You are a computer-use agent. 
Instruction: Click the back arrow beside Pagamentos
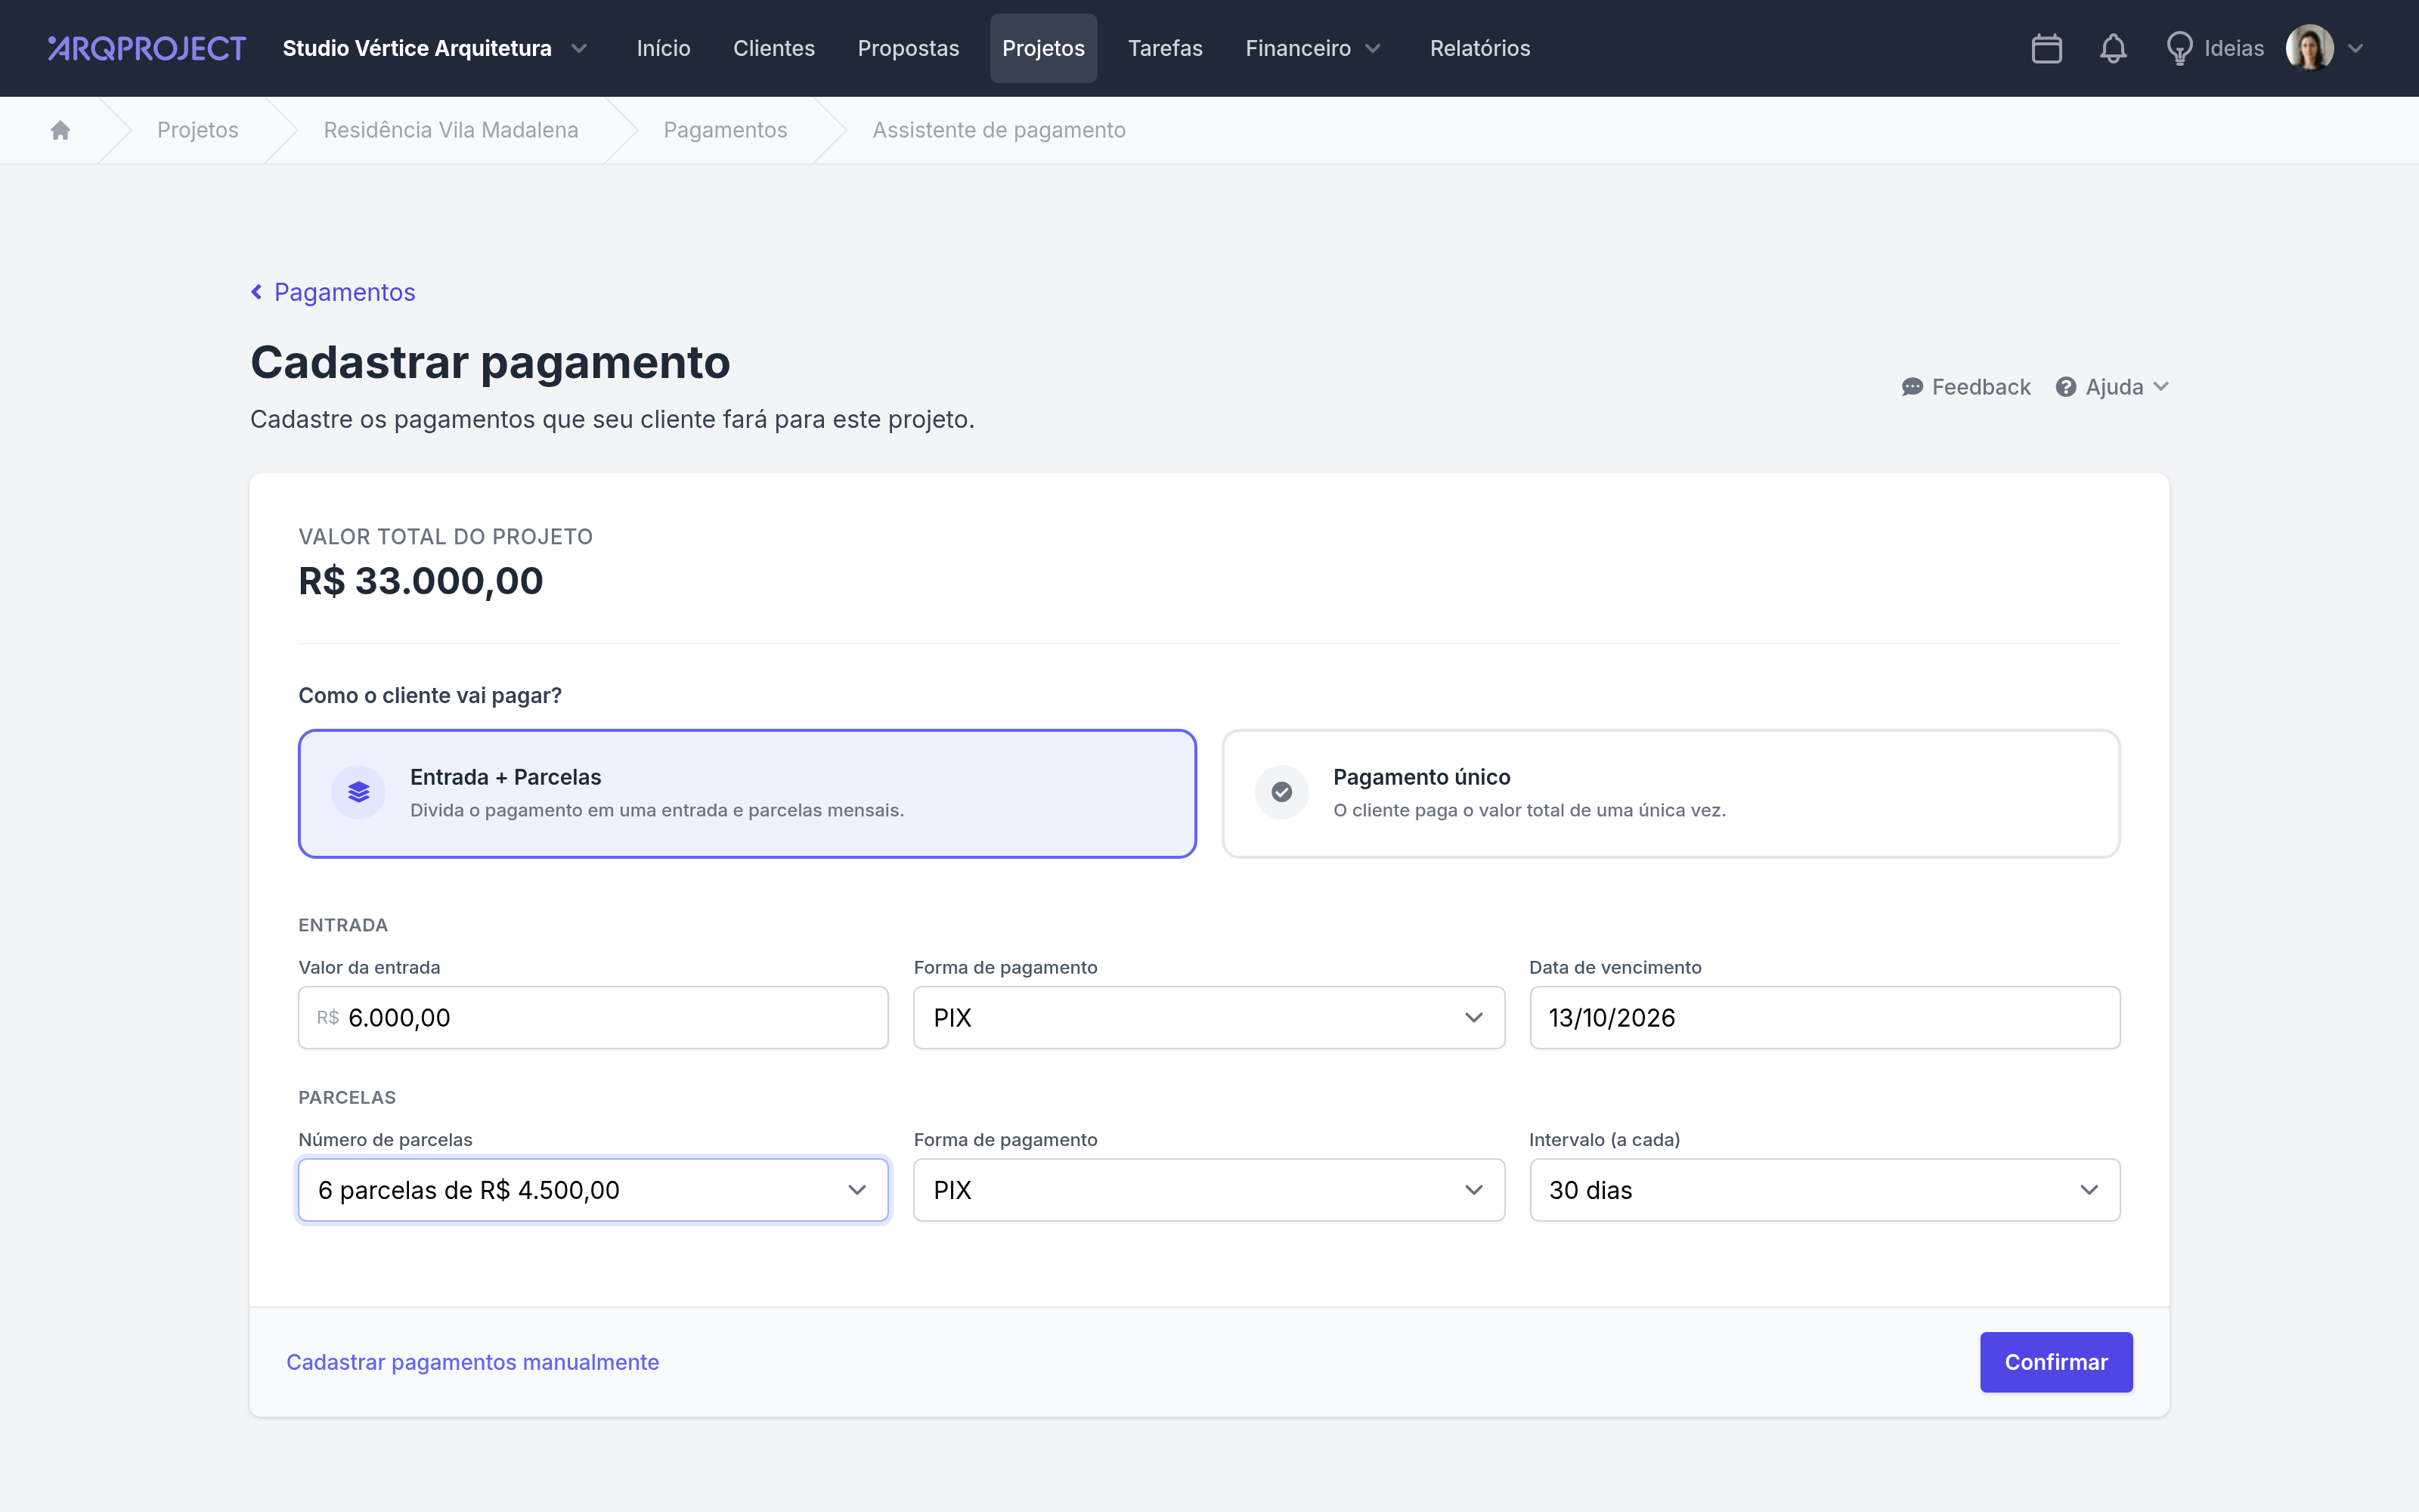(x=257, y=292)
